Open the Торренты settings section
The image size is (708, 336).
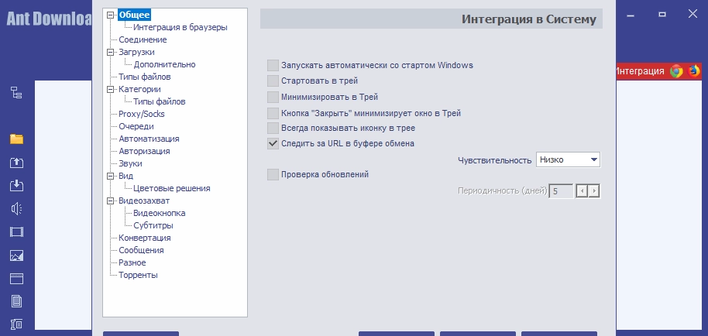[x=138, y=275]
